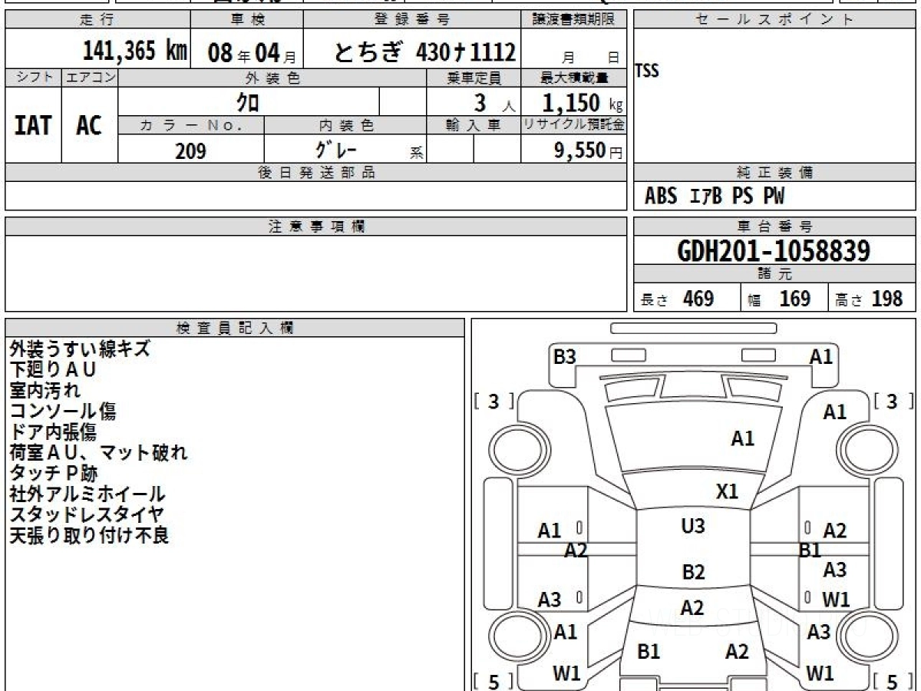921x691 pixels.
Task: Click the color number 209
Action: click(x=190, y=151)
